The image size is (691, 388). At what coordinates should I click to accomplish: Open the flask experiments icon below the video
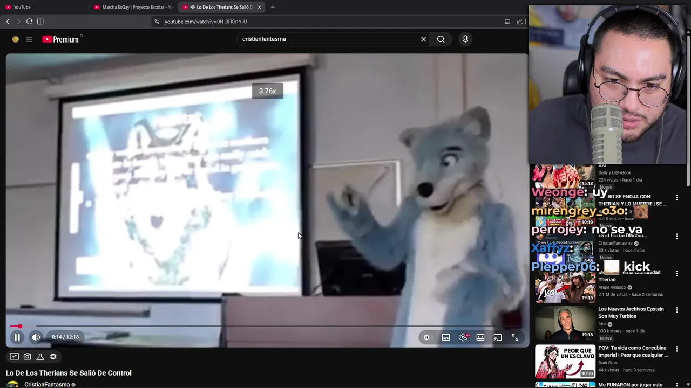pos(40,357)
